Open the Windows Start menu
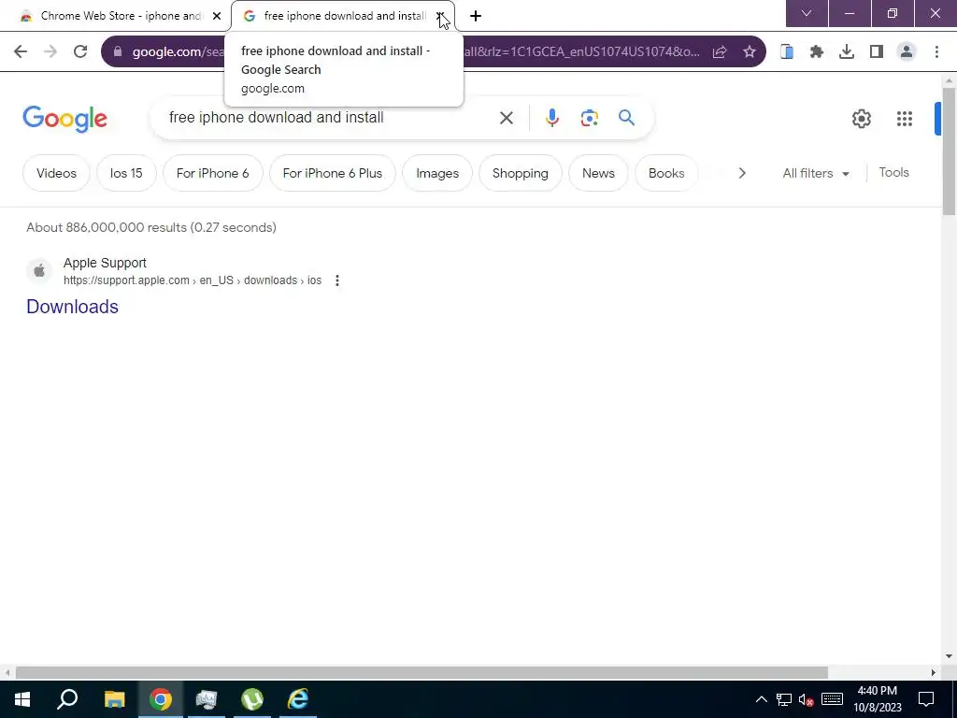The width and height of the screenshot is (957, 718). tap(22, 699)
